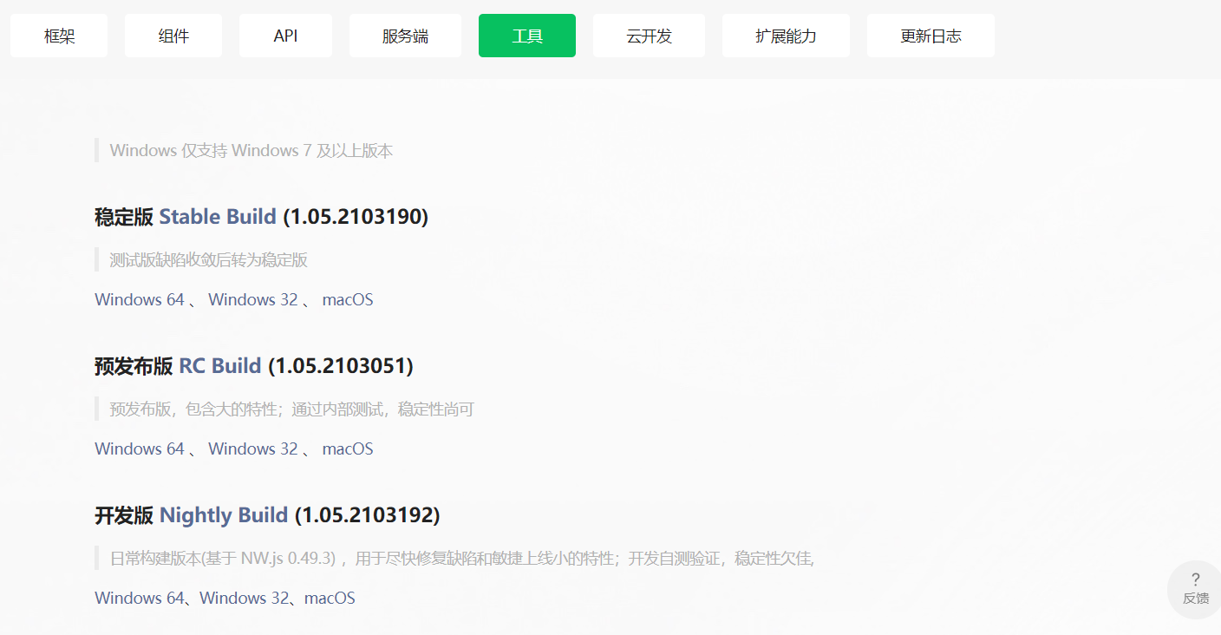Click the 稳定版 heading text
Image resolution: width=1221 pixels, height=635 pixels.
pos(124,216)
